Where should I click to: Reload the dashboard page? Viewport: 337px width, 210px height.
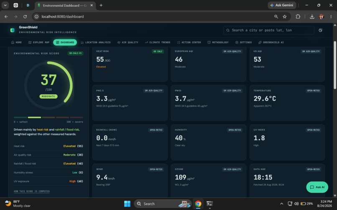pyautogui.click(x=25, y=17)
